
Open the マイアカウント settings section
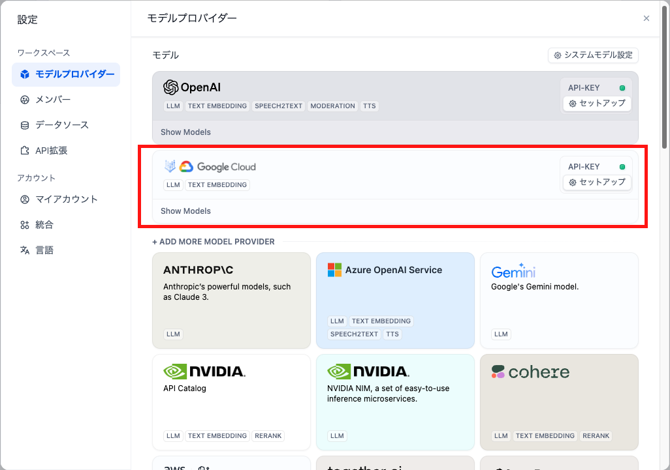click(x=66, y=199)
